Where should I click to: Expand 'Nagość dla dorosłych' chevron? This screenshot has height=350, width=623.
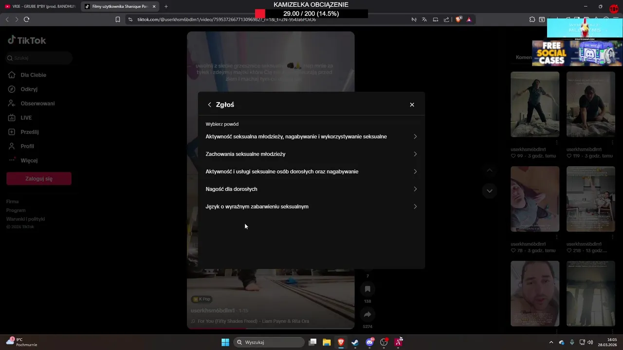[x=415, y=189]
